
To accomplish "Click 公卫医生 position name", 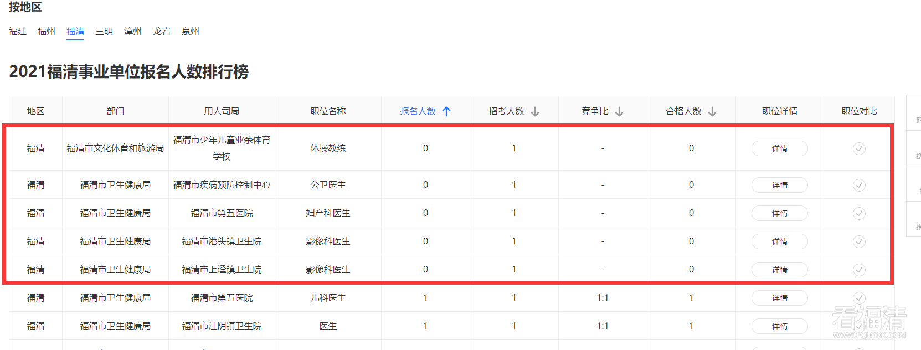I will [x=328, y=185].
